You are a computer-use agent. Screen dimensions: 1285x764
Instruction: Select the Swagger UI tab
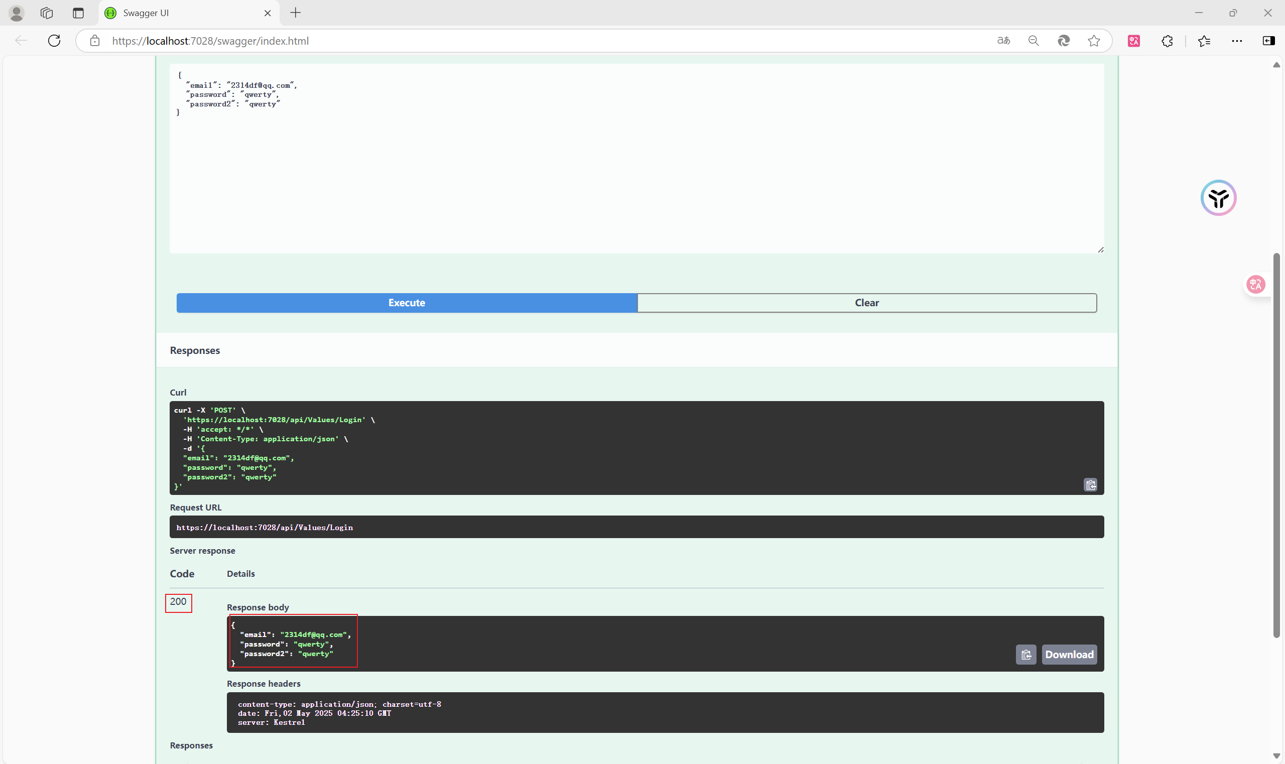188,13
